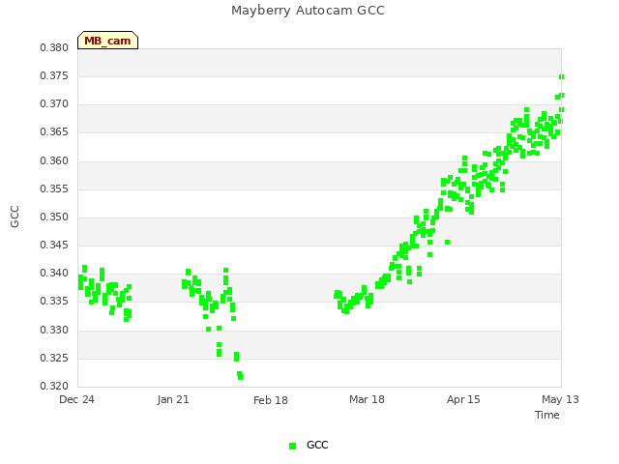The image size is (619, 464).
Task: Click the chart title Mayberry Autocam GCC
Action: [308, 11]
